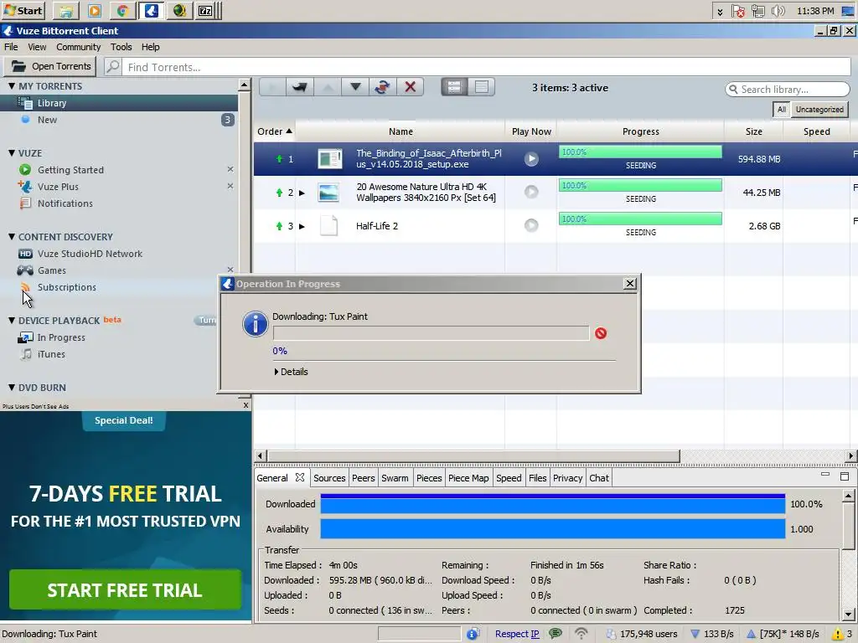The height and width of the screenshot is (643, 858).
Task: Sort by the Order column header
Action: [x=275, y=131]
